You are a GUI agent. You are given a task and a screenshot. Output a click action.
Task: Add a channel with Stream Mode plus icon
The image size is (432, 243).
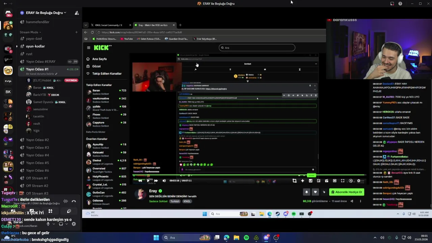click(x=76, y=32)
